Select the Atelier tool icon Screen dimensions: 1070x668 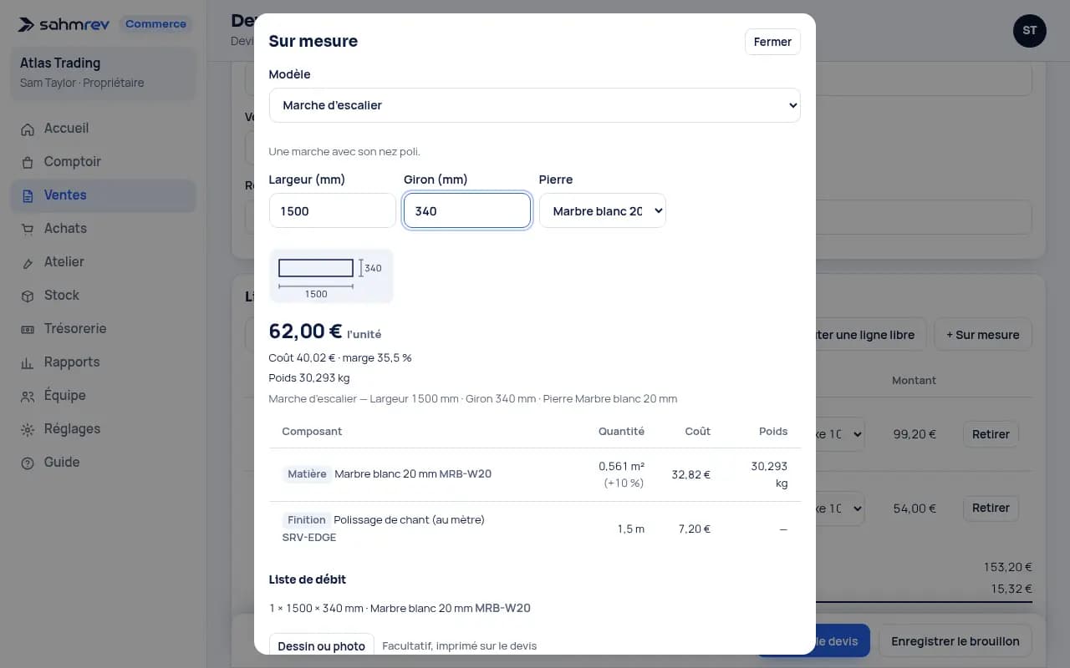coord(28,262)
